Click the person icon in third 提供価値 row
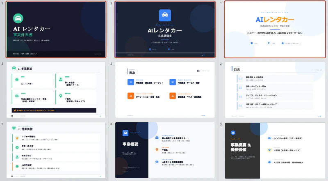The width and height of the screenshot is (328, 181). (17, 157)
